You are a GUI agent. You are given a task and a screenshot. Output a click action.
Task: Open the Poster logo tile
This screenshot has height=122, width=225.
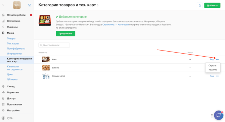pyautogui.click(x=17, y=5)
